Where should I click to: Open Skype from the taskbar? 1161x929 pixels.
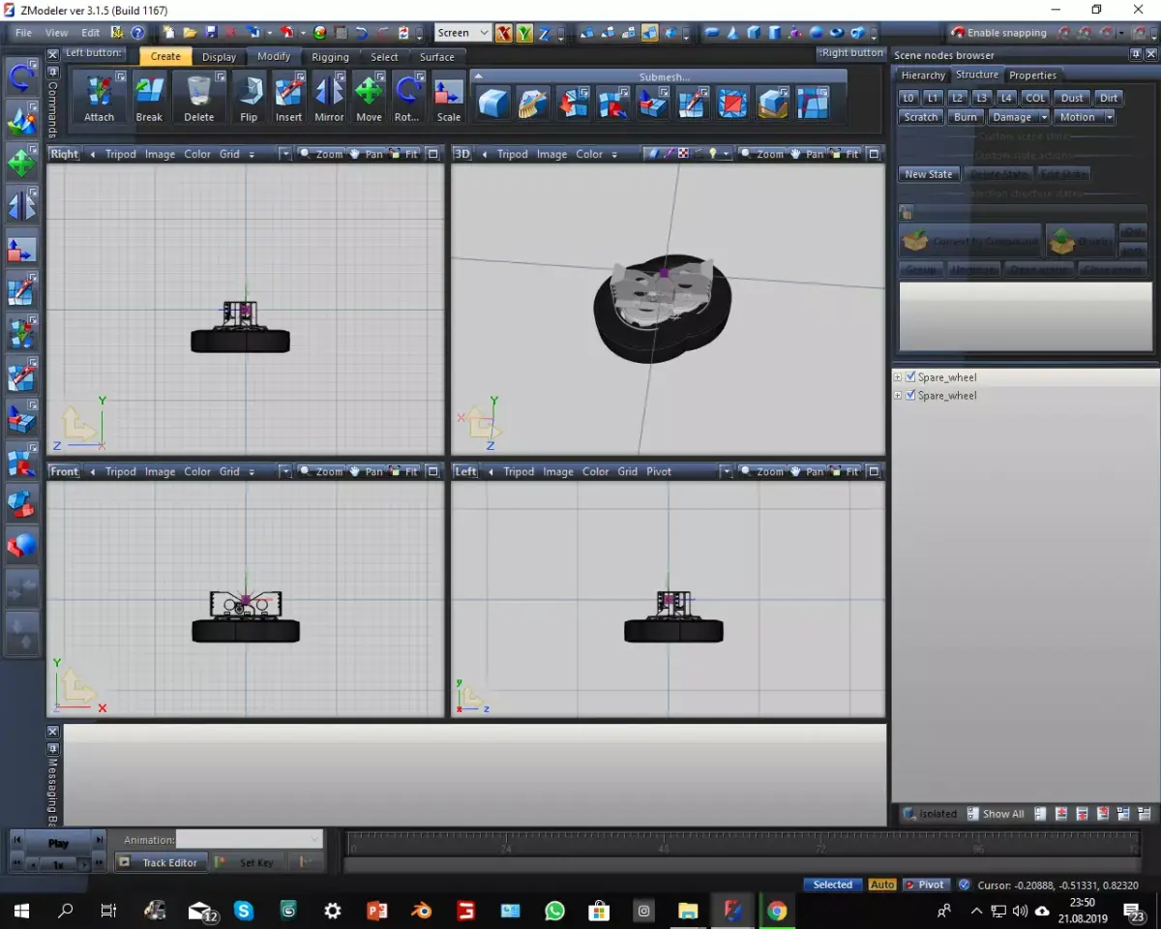pos(243,911)
